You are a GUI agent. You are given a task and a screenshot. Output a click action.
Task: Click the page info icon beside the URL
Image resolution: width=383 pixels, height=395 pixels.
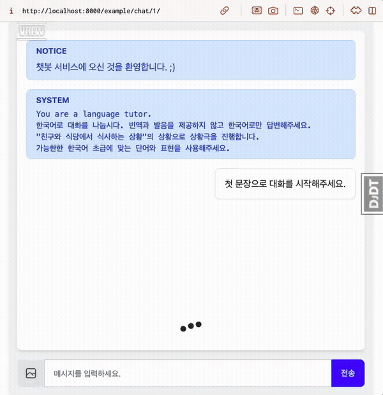point(11,11)
